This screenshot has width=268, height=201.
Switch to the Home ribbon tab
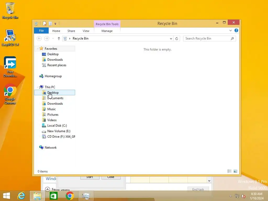[56, 31]
